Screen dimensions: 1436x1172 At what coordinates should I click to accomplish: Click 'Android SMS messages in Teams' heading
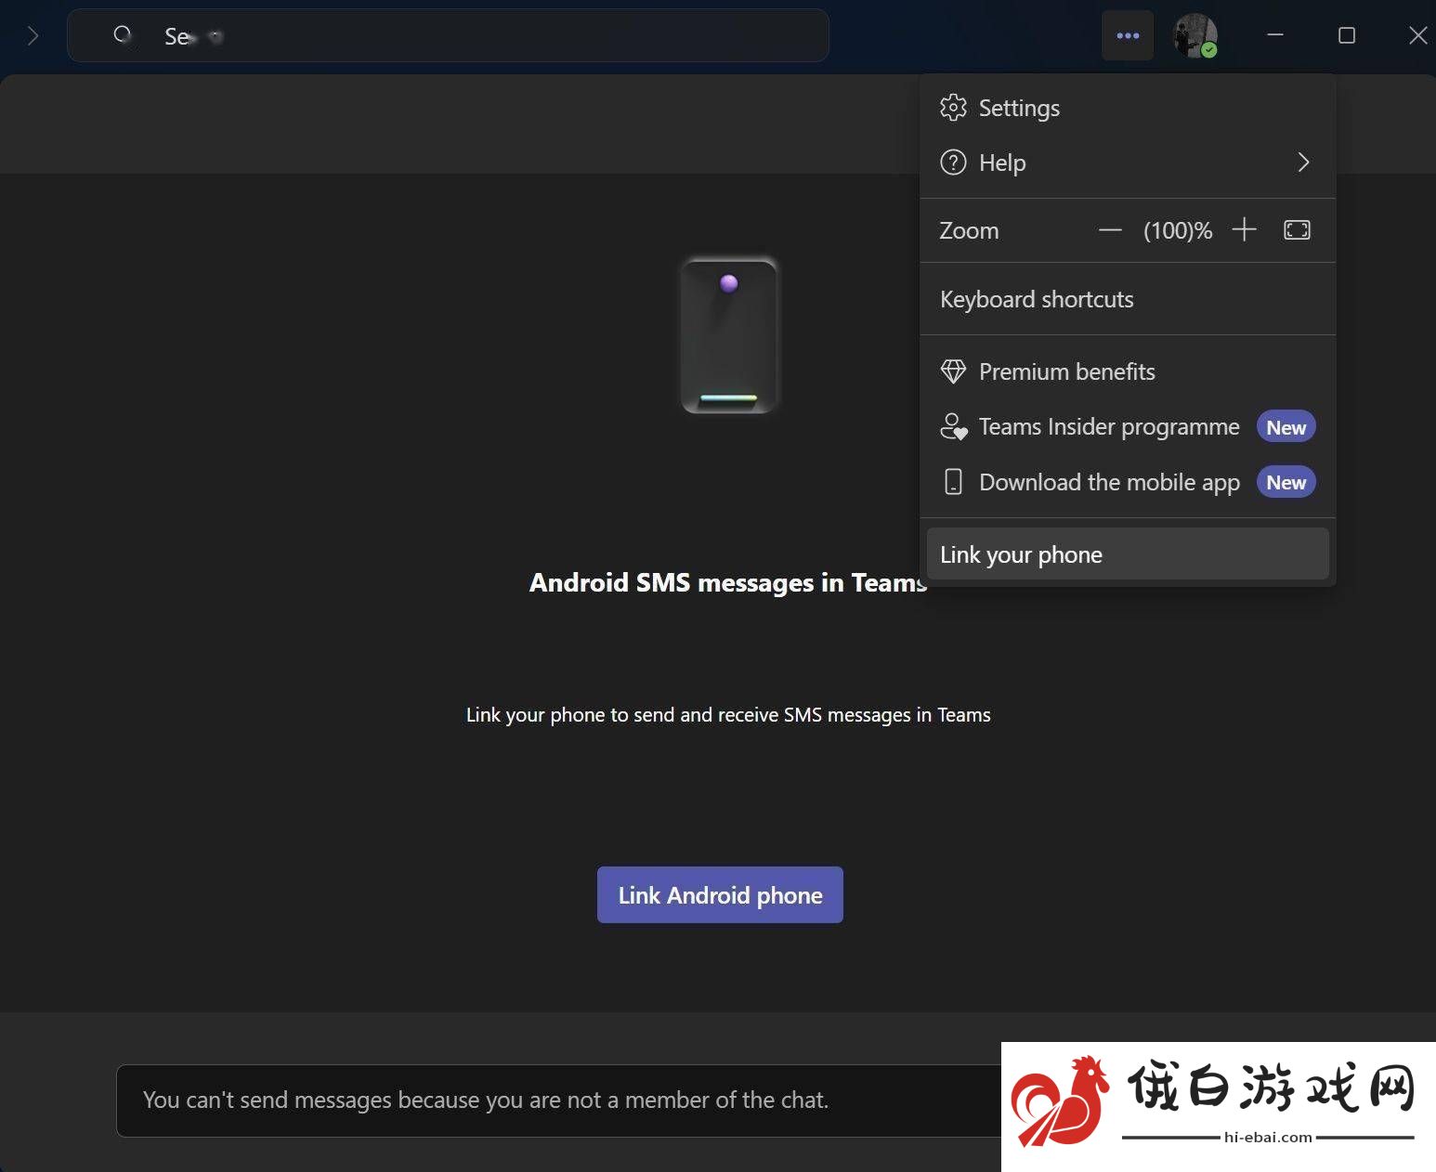[x=728, y=582]
